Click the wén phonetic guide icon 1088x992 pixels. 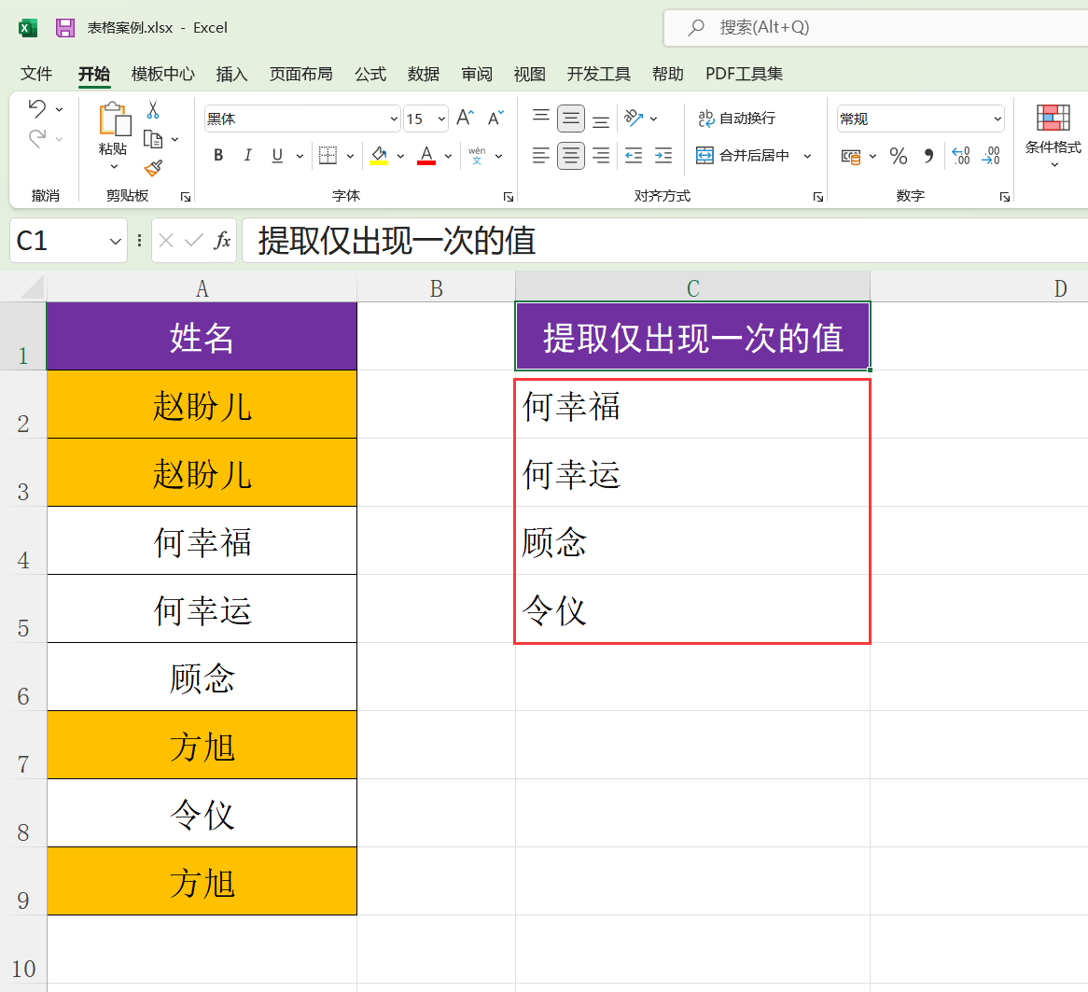pyautogui.click(x=477, y=156)
